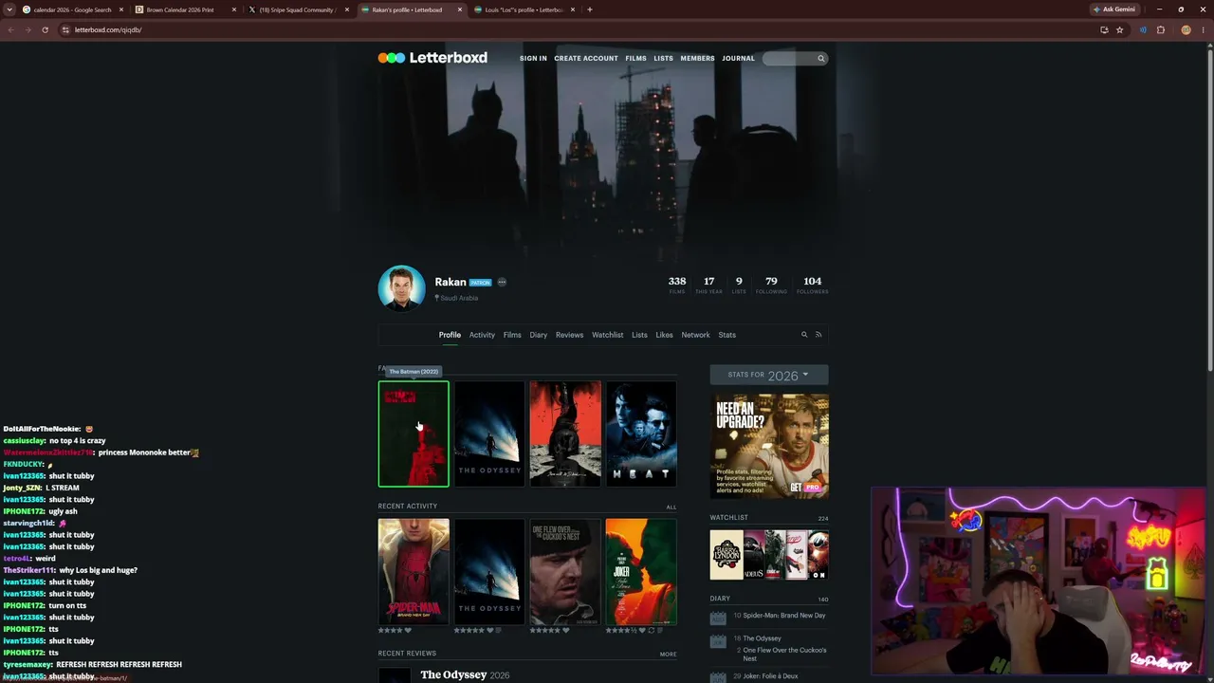Click the 79 Following statistic

[x=771, y=285]
